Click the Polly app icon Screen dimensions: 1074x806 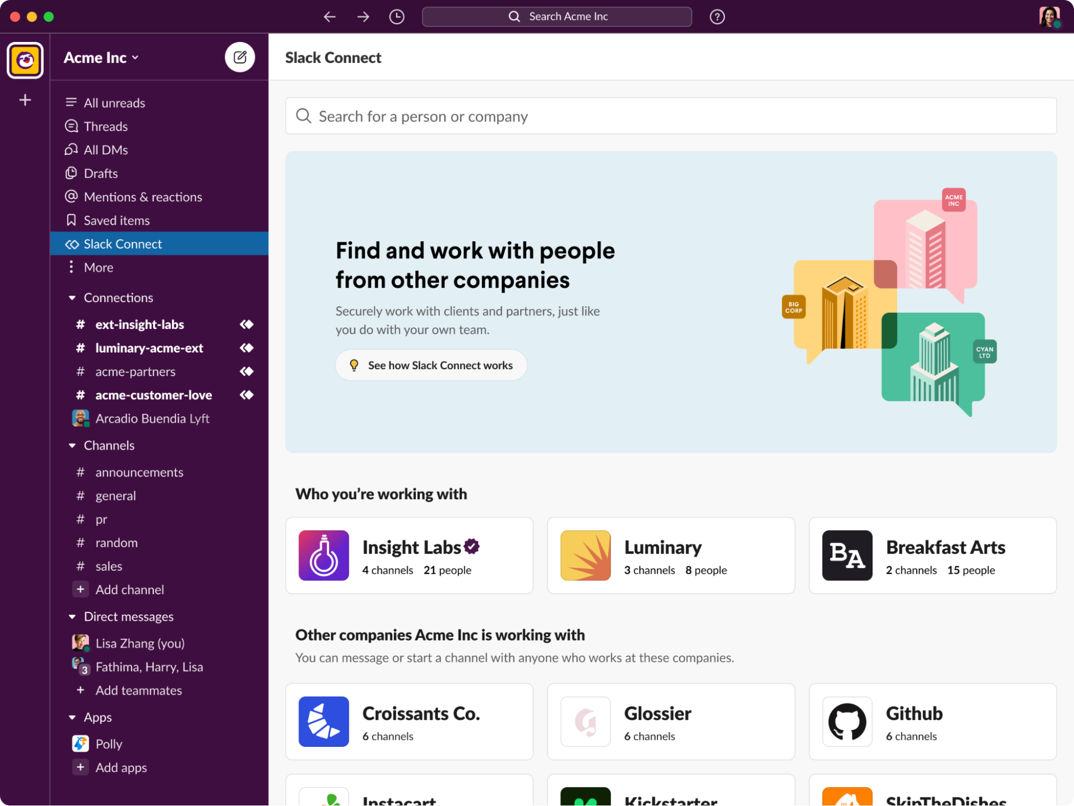81,744
